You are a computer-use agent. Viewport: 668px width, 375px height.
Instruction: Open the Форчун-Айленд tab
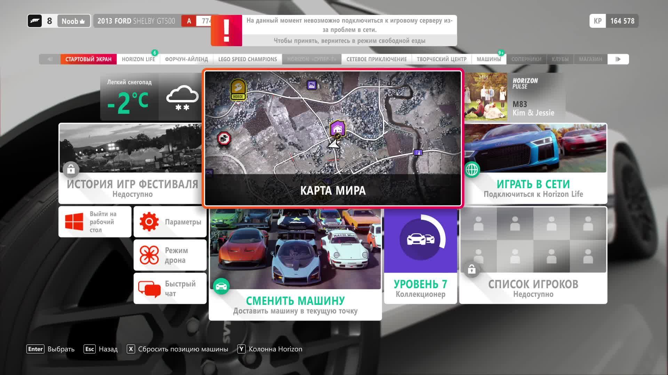click(186, 59)
